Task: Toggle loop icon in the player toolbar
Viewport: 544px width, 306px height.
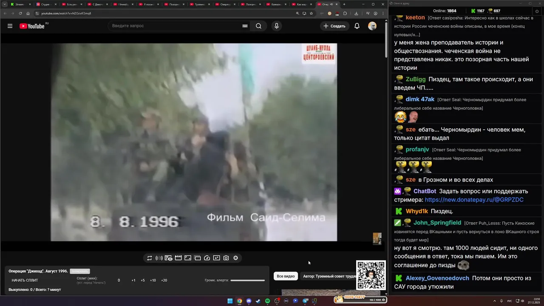Action: [150, 258]
